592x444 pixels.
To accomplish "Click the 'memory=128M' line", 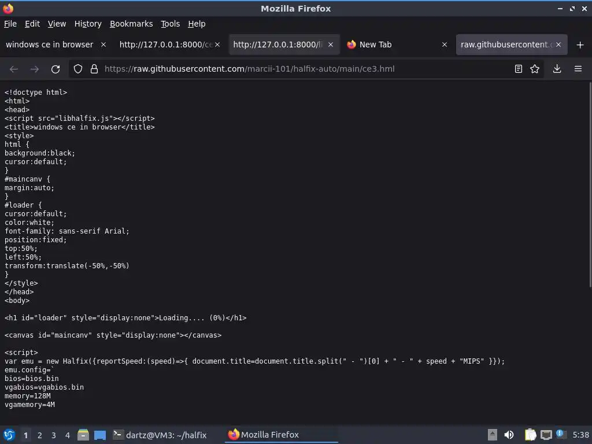I will [28, 396].
